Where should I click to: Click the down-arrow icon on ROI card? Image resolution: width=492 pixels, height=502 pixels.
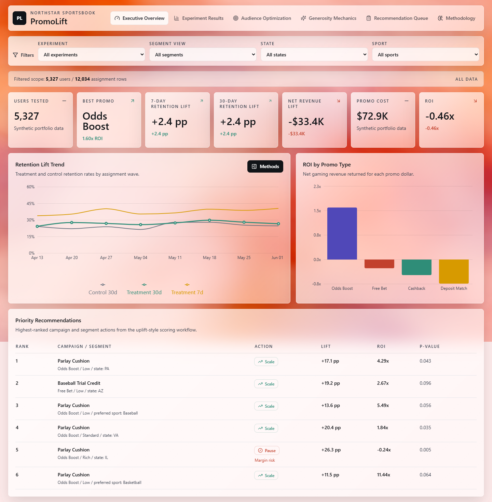point(475,101)
